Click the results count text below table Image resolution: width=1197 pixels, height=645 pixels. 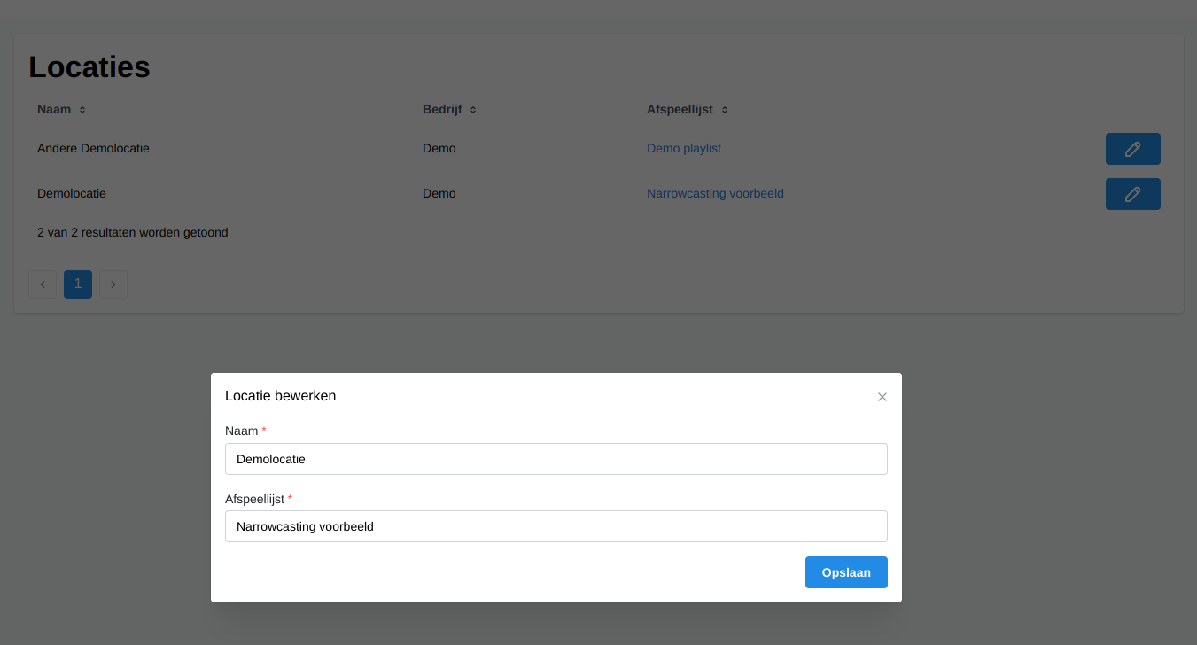pos(132,233)
